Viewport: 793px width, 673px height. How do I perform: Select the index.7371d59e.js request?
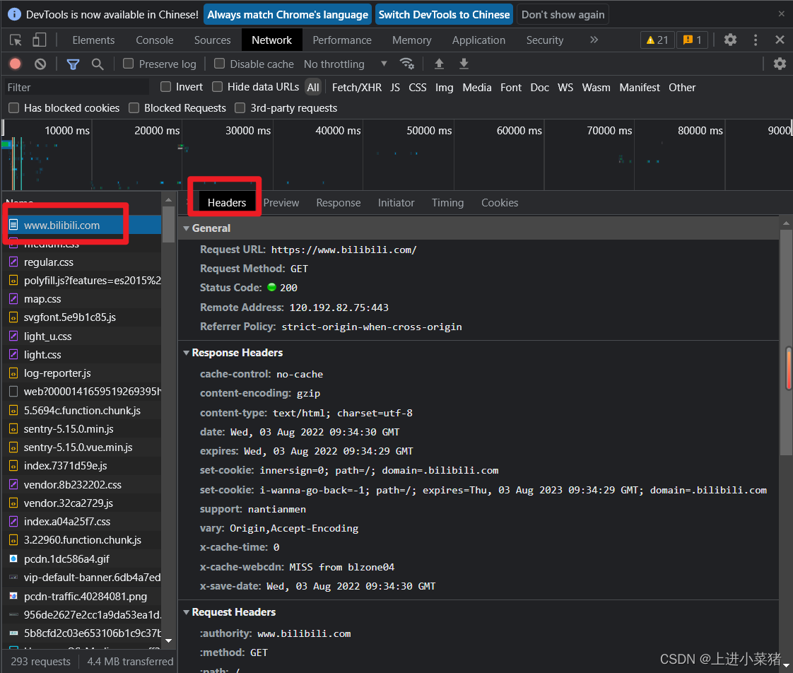pyautogui.click(x=81, y=466)
